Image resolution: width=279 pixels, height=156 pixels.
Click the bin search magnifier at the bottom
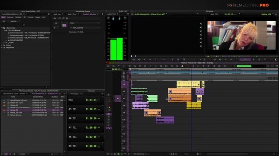(x=52, y=154)
